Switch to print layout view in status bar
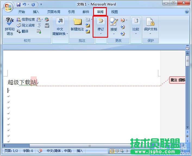Viewport: 192px width, 156px height. coord(112,151)
